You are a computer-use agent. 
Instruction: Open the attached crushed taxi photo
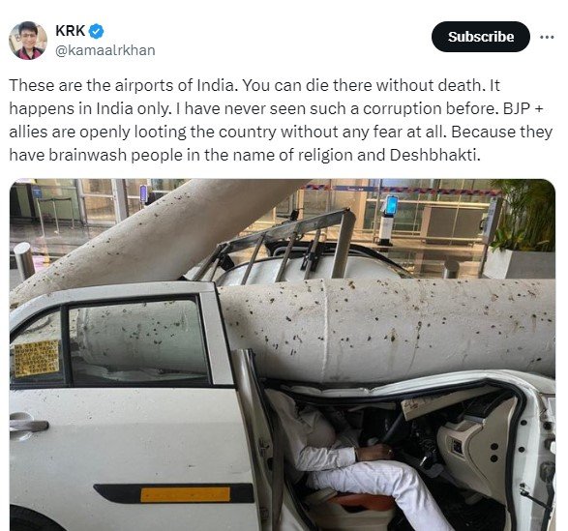[x=283, y=355]
